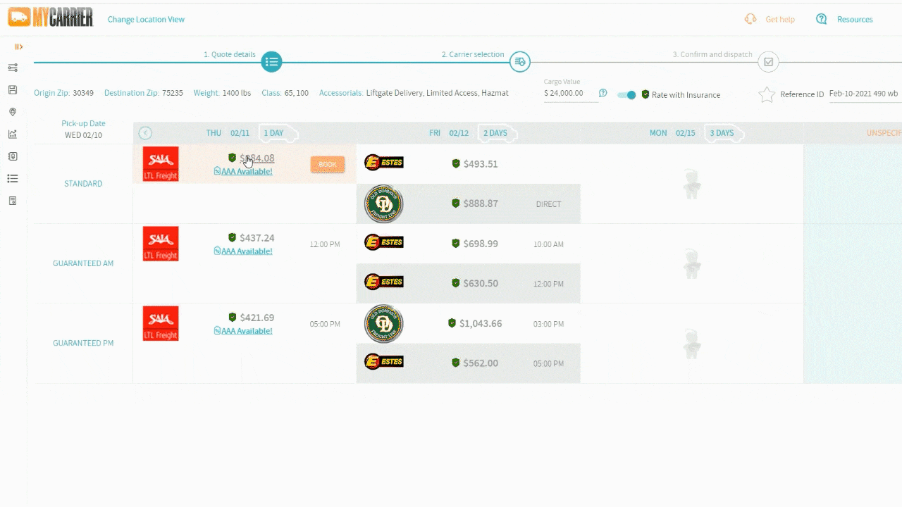Viewport: 902px width, 507px height.
Task: Click Estes logo beside $630.50
Action: point(384,282)
